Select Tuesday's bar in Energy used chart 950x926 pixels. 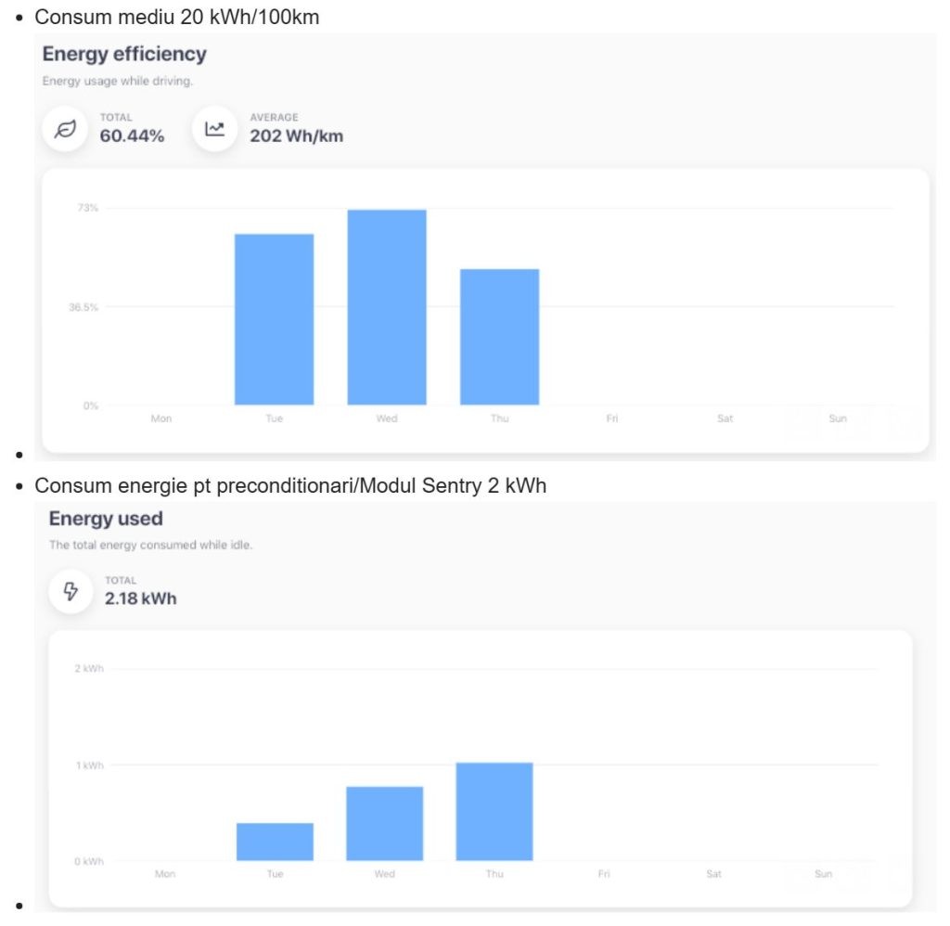tap(275, 842)
